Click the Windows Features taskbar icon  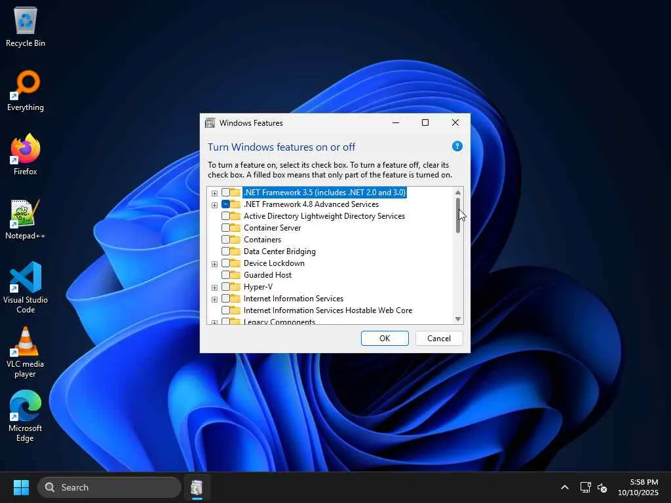(197, 487)
